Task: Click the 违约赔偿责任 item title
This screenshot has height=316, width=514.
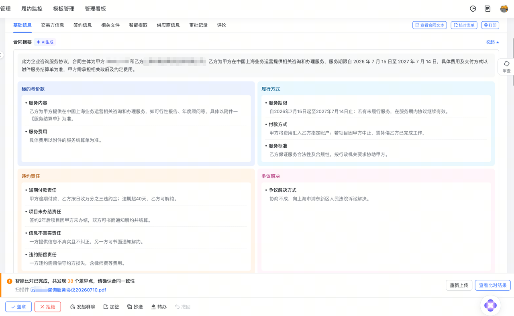Action: pyautogui.click(x=43, y=255)
